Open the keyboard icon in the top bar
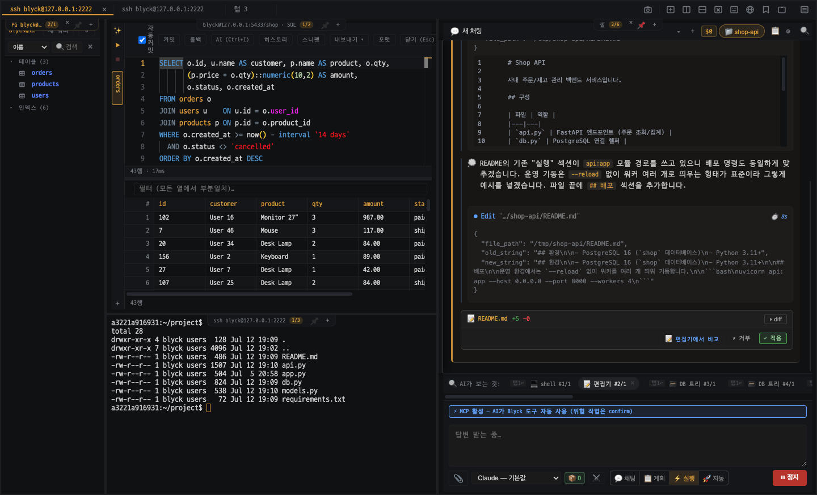Screen dimensions: 817x495 (x=734, y=10)
